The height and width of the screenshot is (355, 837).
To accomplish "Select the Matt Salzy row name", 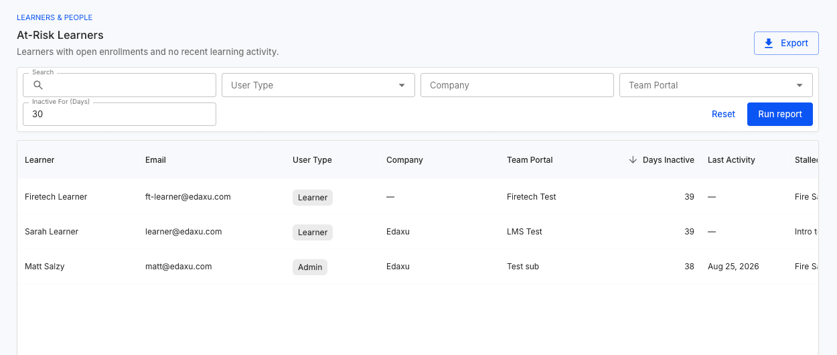I will (44, 267).
